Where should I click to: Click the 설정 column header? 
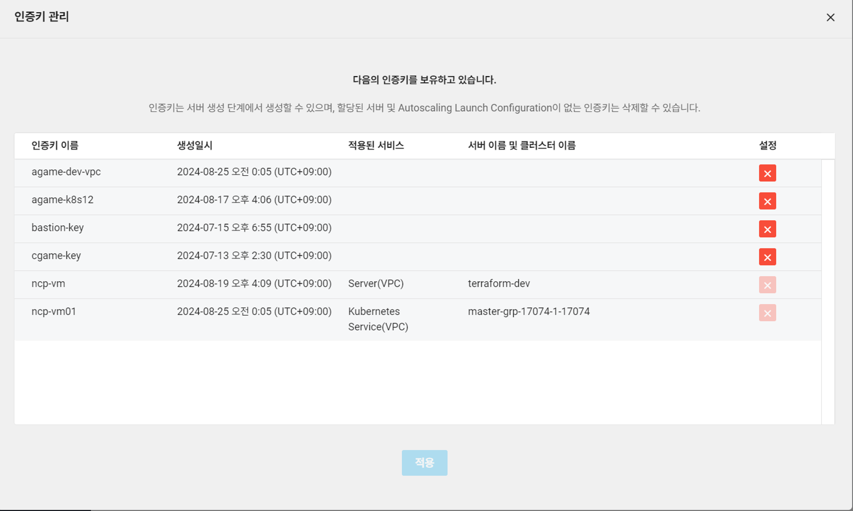pos(767,145)
